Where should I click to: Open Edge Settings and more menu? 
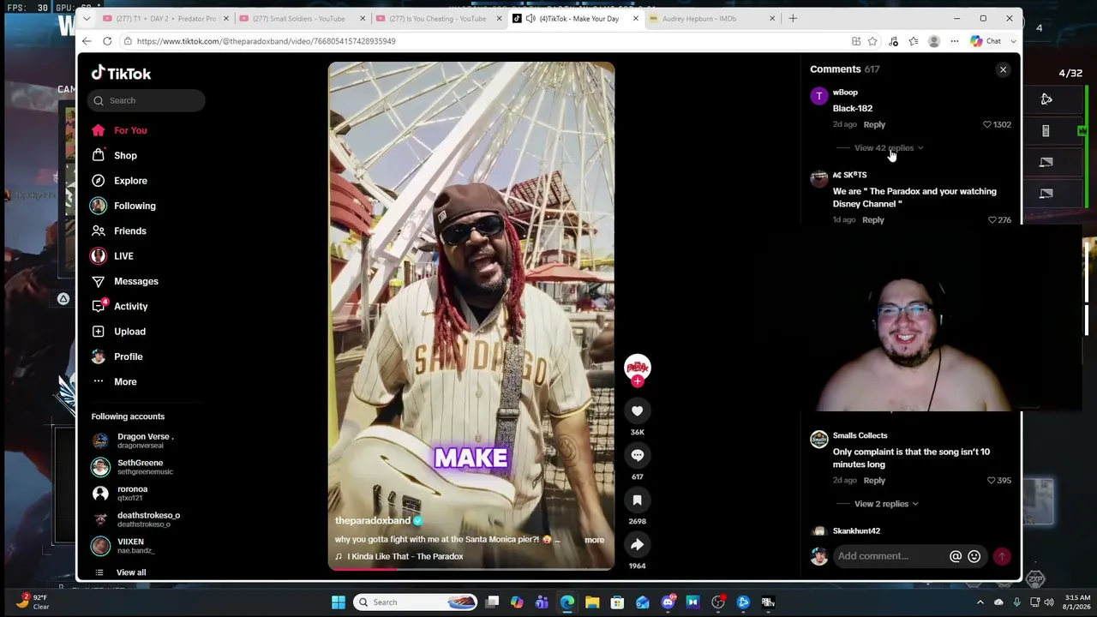pos(955,41)
